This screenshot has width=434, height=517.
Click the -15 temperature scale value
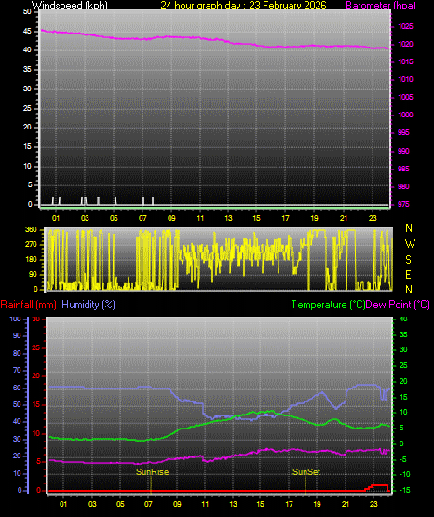coord(405,490)
